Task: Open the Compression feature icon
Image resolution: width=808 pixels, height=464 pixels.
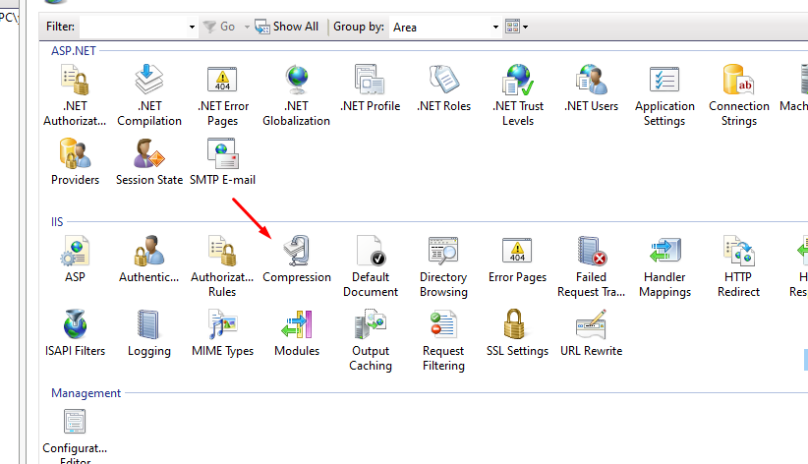Action: (x=296, y=252)
